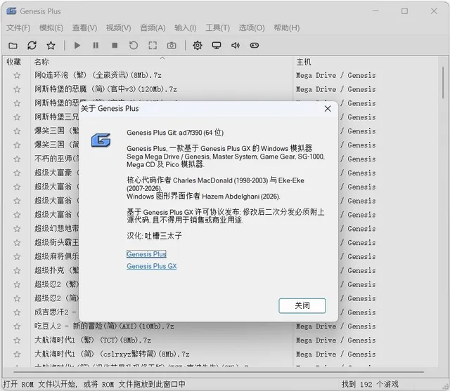
Task: Click the 找到 192 个游戏 status text
Action: (370, 384)
